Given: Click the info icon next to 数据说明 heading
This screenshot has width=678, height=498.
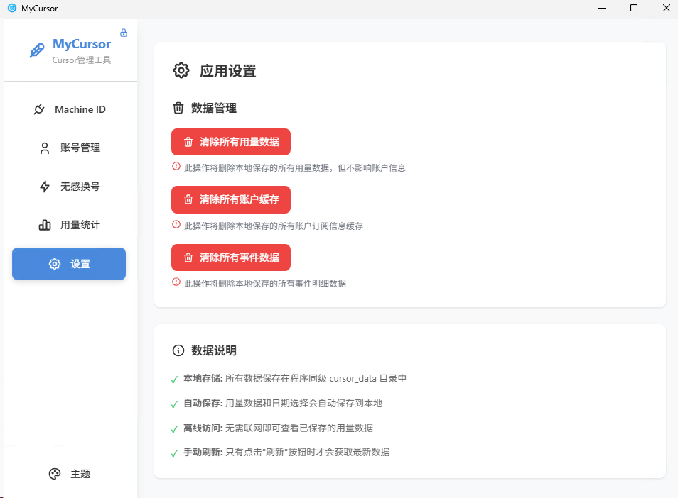Looking at the screenshot, I should [x=178, y=350].
